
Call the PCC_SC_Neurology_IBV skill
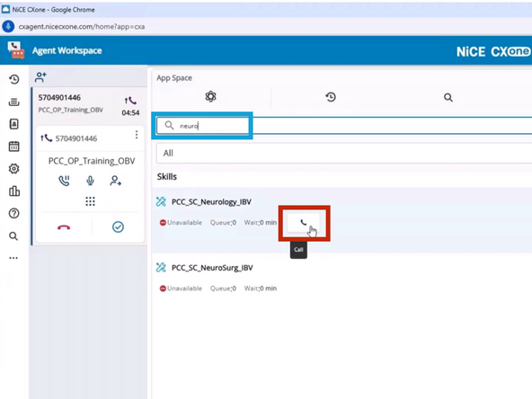click(x=304, y=223)
